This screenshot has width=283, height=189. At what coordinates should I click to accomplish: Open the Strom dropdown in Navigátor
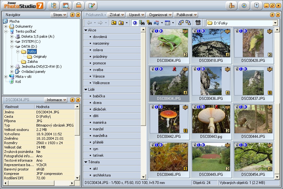pyautogui.click(x=59, y=15)
